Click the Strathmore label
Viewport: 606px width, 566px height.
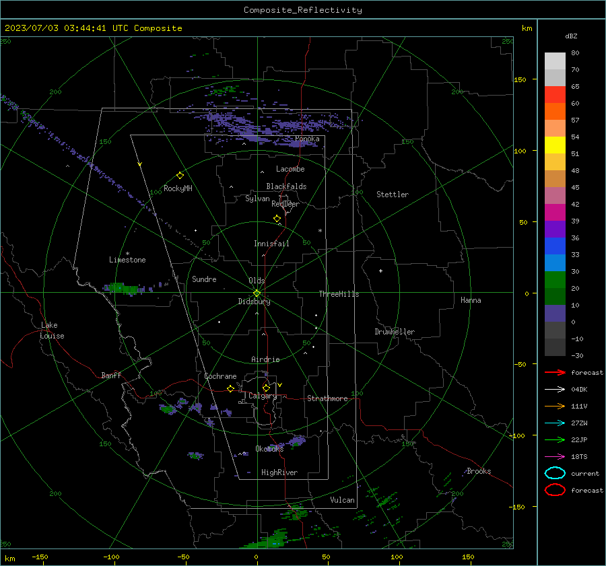[x=327, y=398]
